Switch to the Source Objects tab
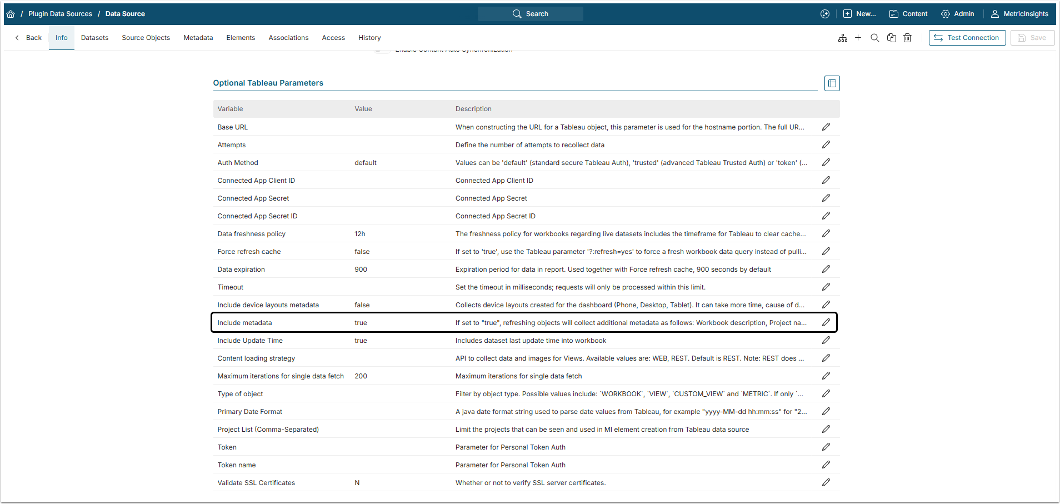 click(x=146, y=38)
